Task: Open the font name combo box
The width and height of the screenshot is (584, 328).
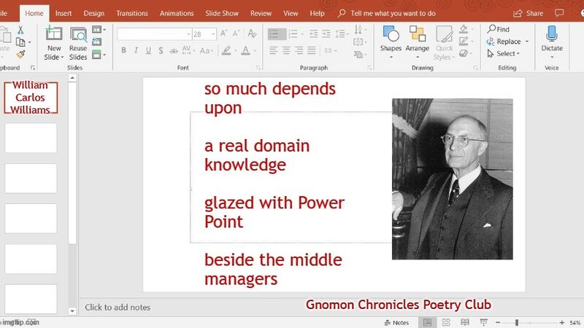Action: pyautogui.click(x=155, y=34)
